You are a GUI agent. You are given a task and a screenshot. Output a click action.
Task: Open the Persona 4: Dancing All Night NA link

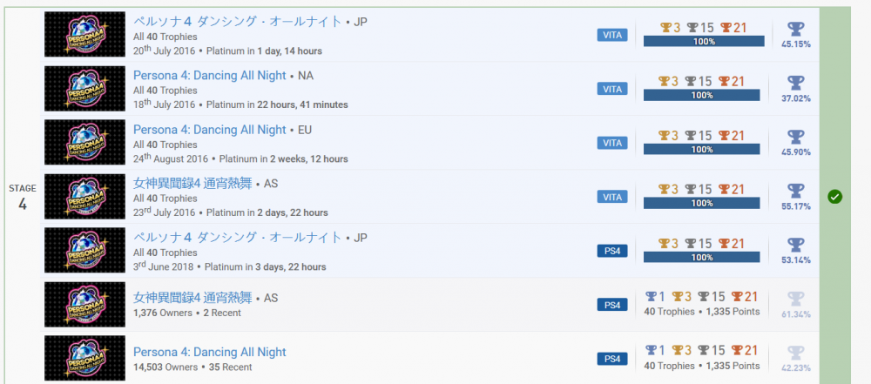point(209,76)
